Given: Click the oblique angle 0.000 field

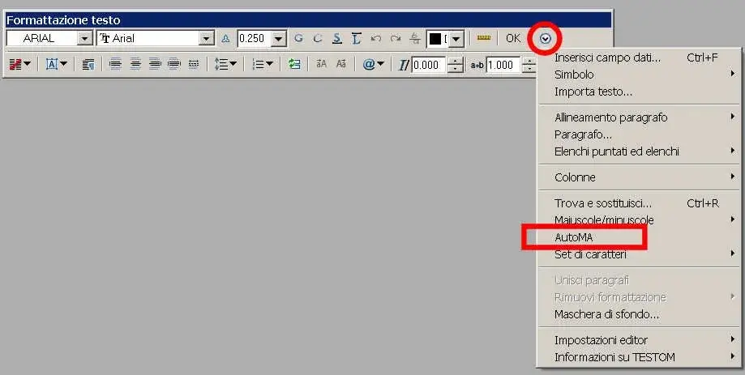Looking at the screenshot, I should [428, 65].
